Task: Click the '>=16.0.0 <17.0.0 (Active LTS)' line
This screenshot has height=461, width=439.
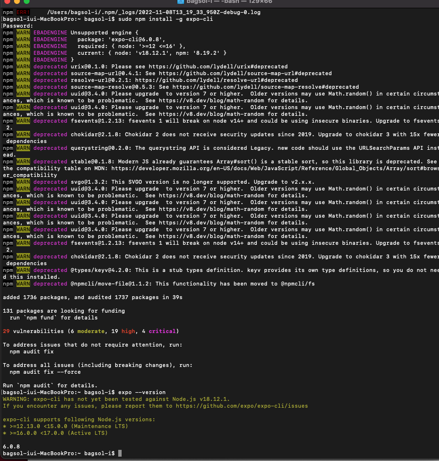Action: (55, 433)
